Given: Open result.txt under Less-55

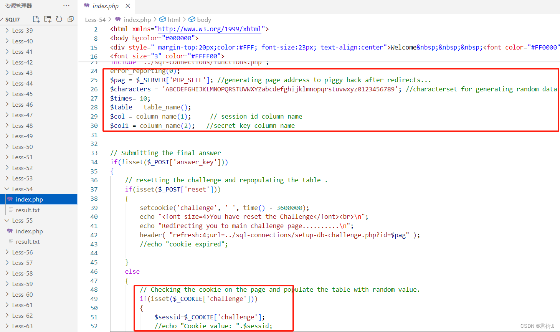Looking at the screenshot, I should pos(39,241).
